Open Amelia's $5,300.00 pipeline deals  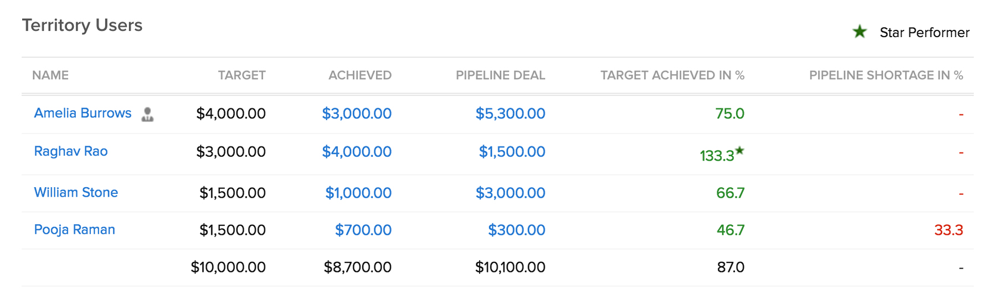(x=510, y=114)
